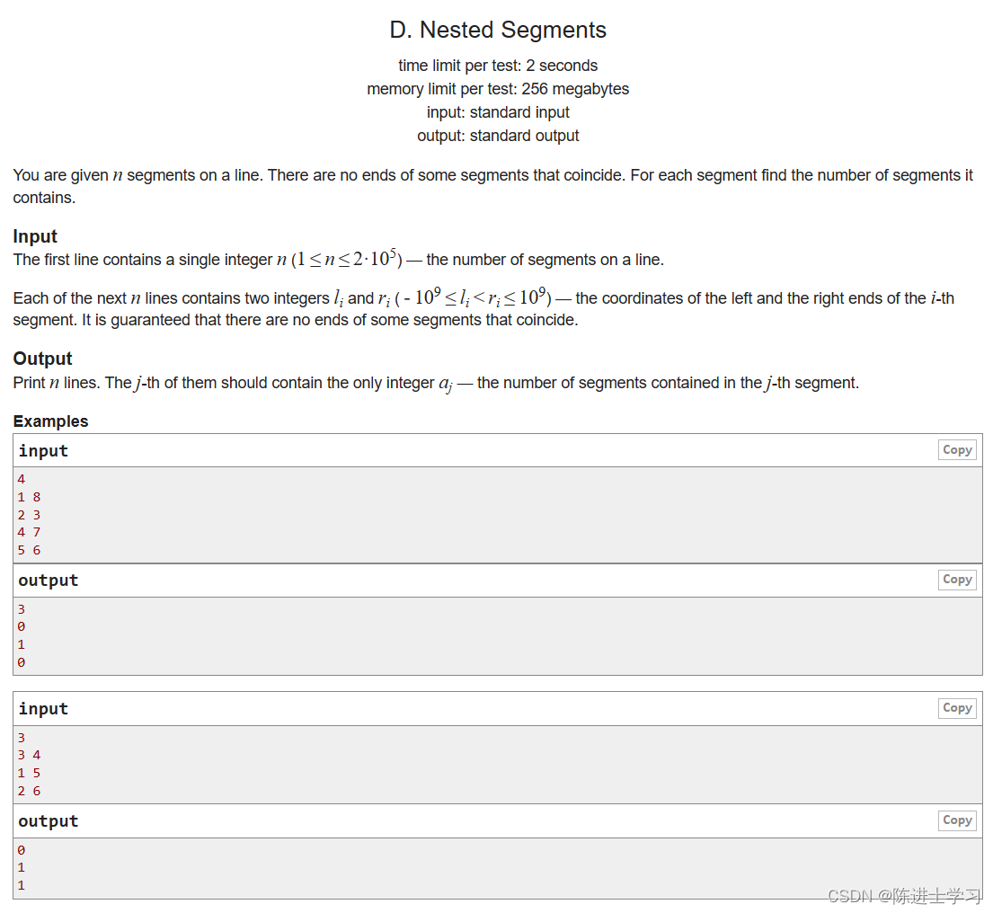Click the Examples heading
The height and width of the screenshot is (913, 993).
click(50, 421)
